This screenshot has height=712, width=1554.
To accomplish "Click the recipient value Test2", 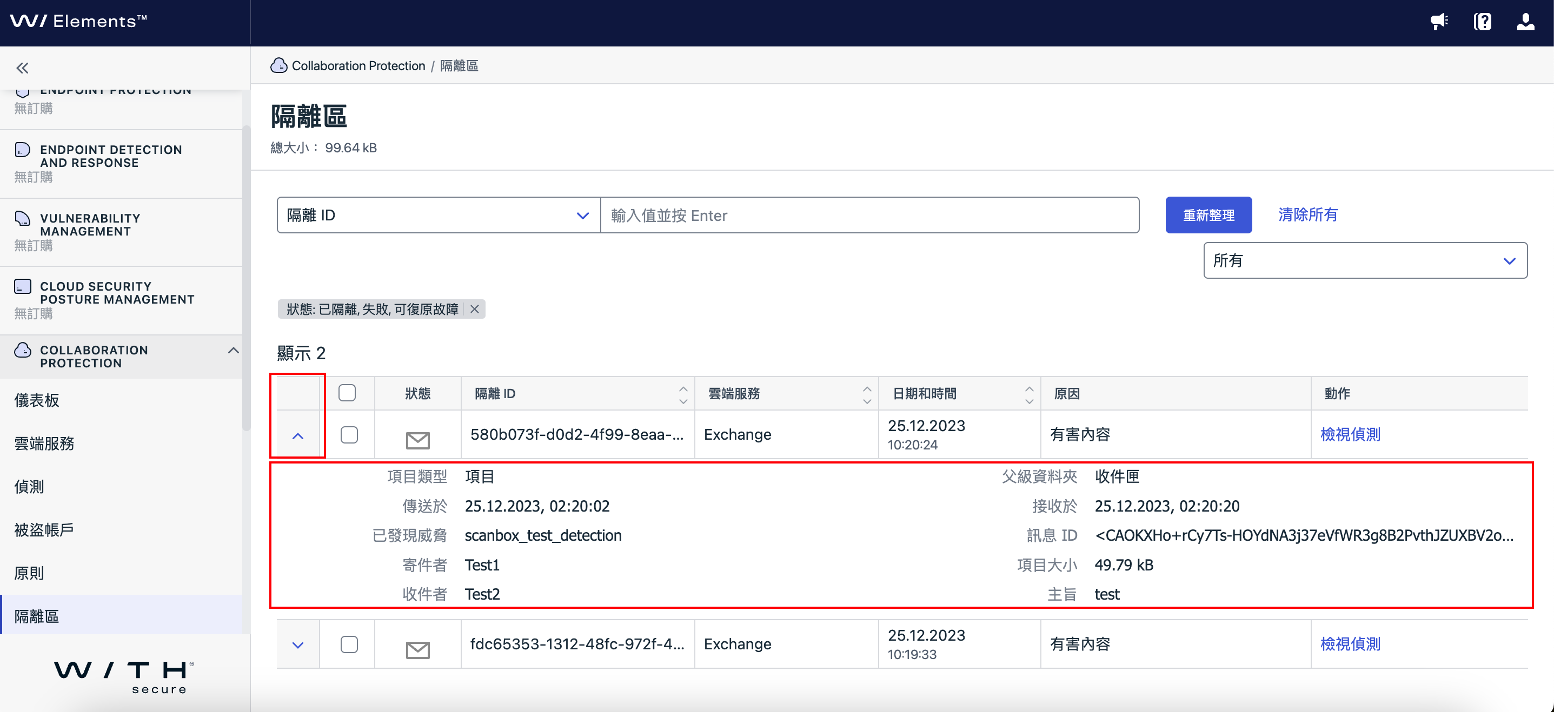I will [x=482, y=594].
